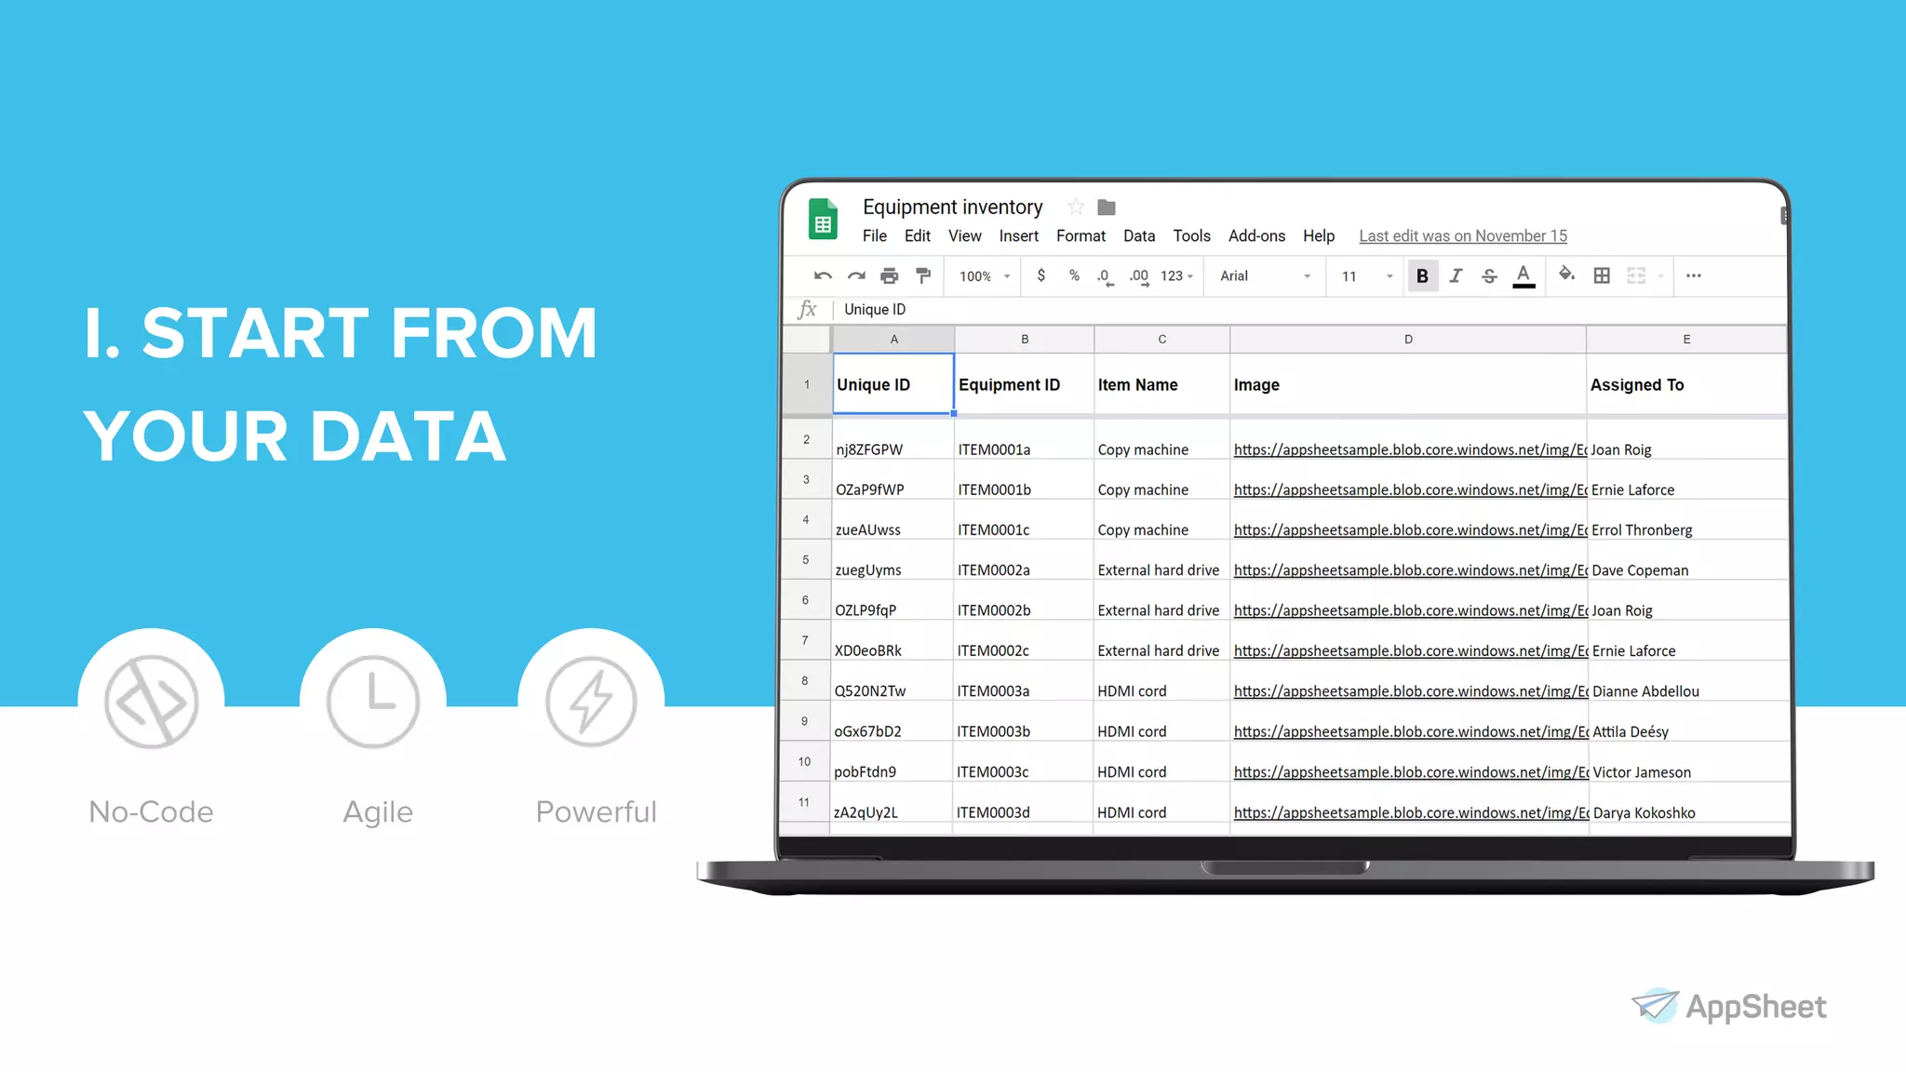
Task: Increase decimal places icon
Action: point(1139,276)
